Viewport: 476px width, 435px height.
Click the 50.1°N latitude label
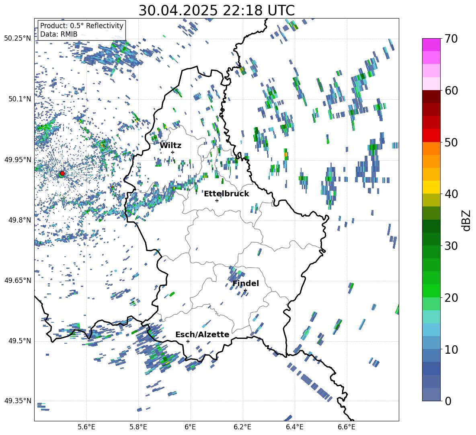point(19,99)
